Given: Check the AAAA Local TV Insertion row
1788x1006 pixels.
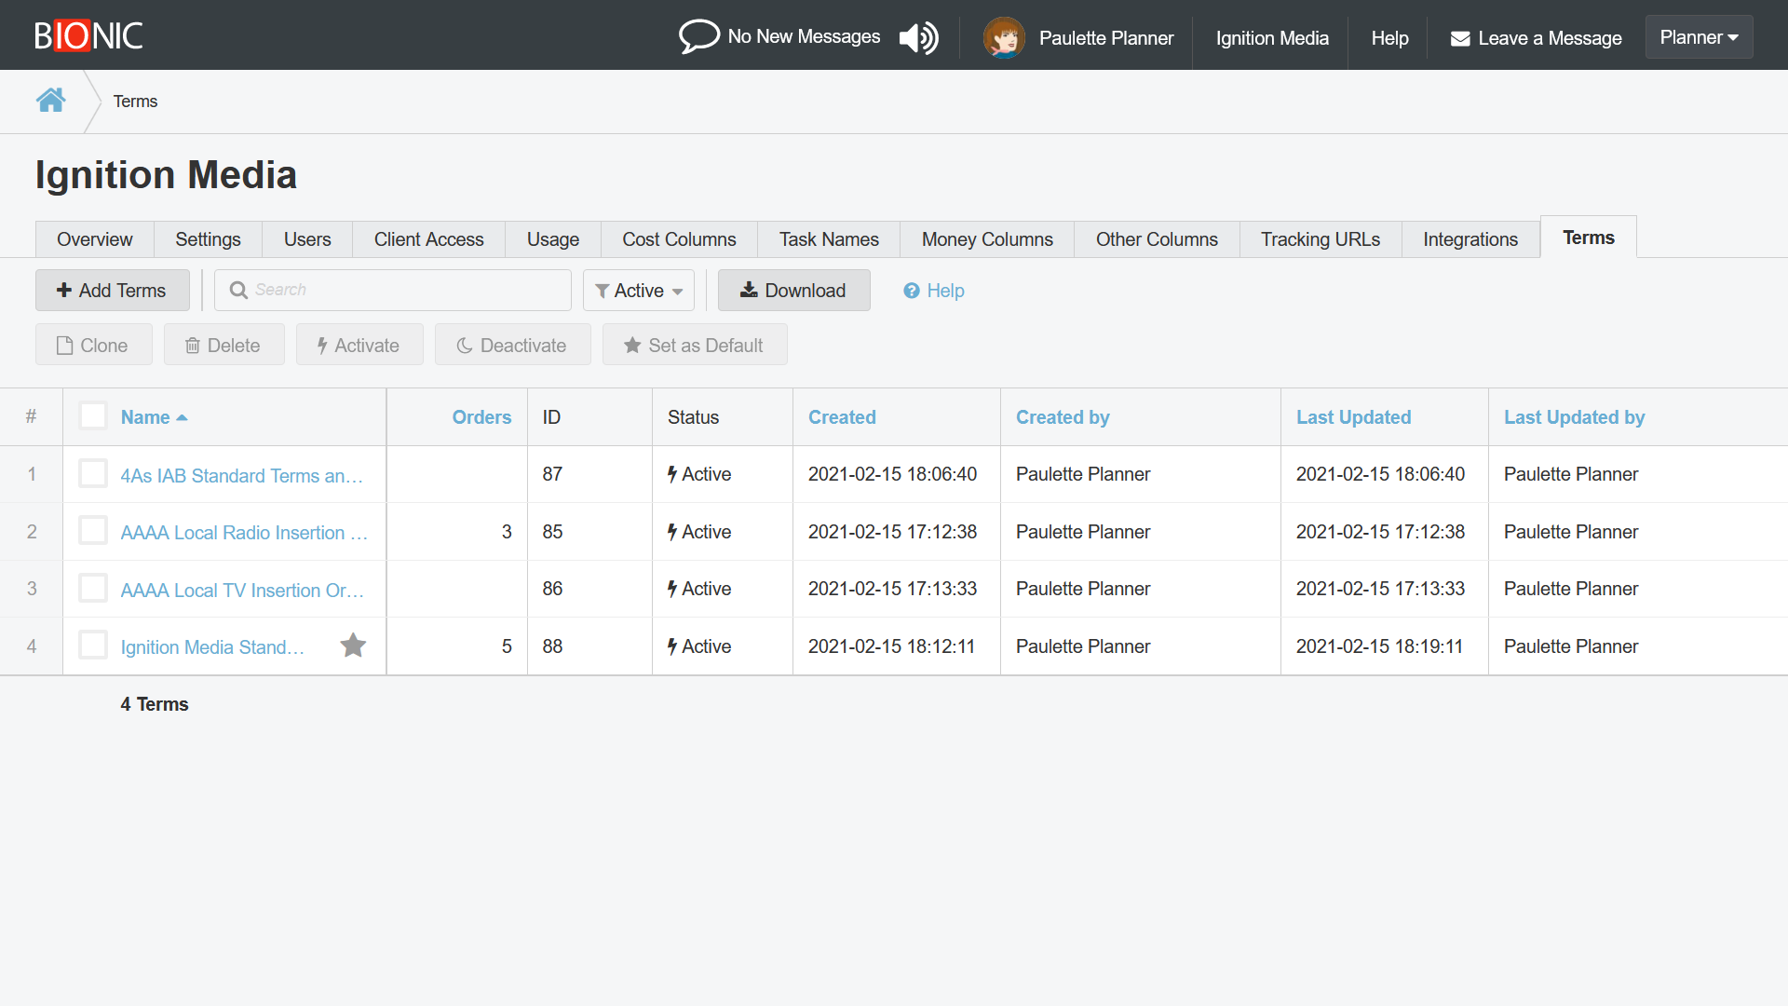Looking at the screenshot, I should (93, 589).
